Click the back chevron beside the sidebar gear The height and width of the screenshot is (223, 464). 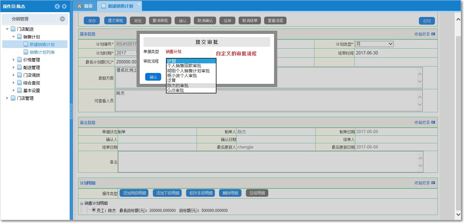57,6
